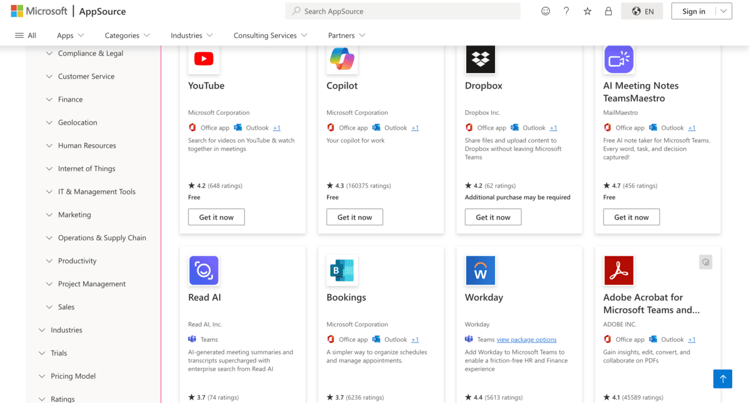Switch to the Apps menu
Image resolution: width=749 pixels, height=403 pixels.
[x=69, y=36]
